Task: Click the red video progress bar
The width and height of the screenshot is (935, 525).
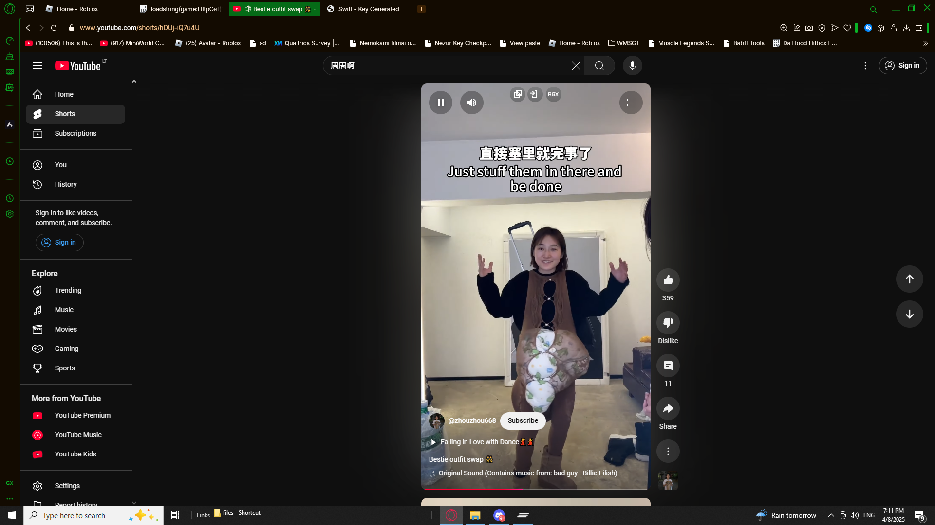Action: point(472,489)
